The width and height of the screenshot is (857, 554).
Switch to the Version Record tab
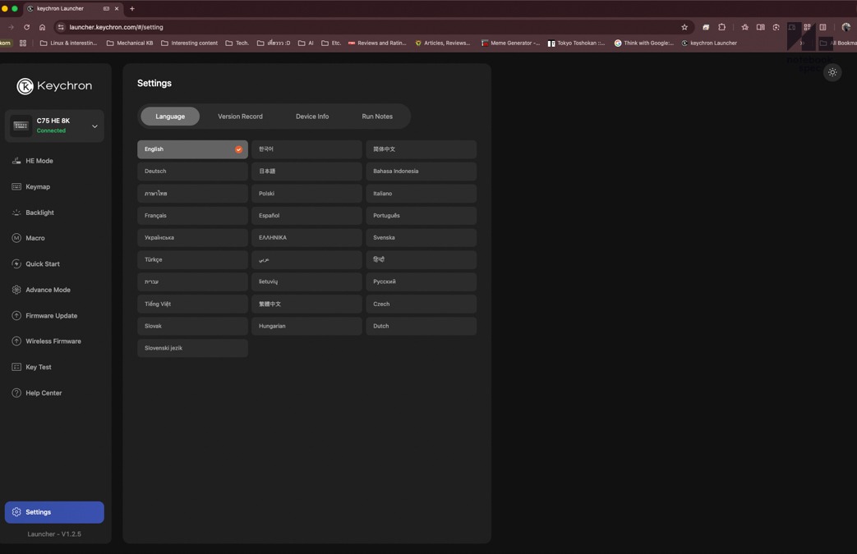[240, 117]
